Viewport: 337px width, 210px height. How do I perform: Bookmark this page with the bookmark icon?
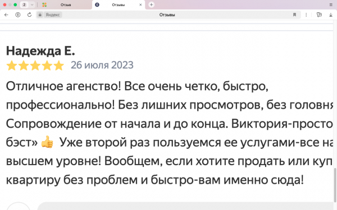294,15
